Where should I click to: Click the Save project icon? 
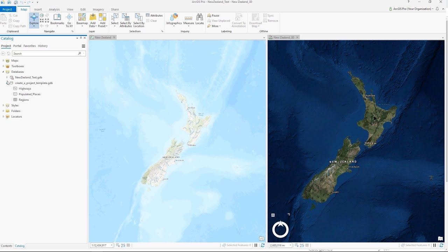tap(16, 2)
